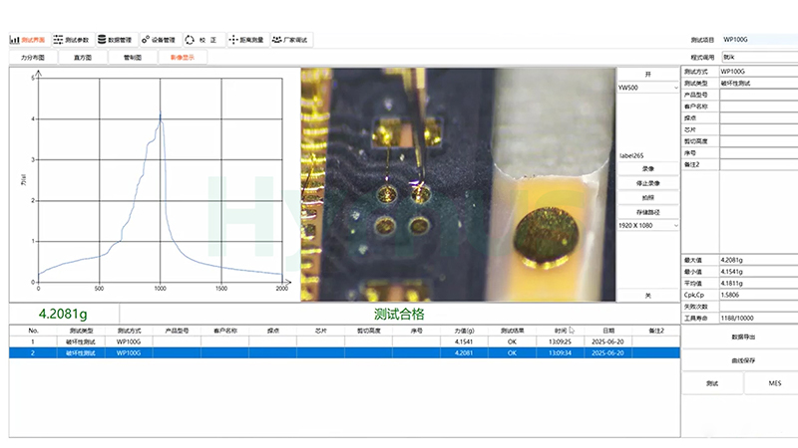Click the 序号 input field
Screen dimensions: 798x448
pyautogui.click(x=758, y=153)
